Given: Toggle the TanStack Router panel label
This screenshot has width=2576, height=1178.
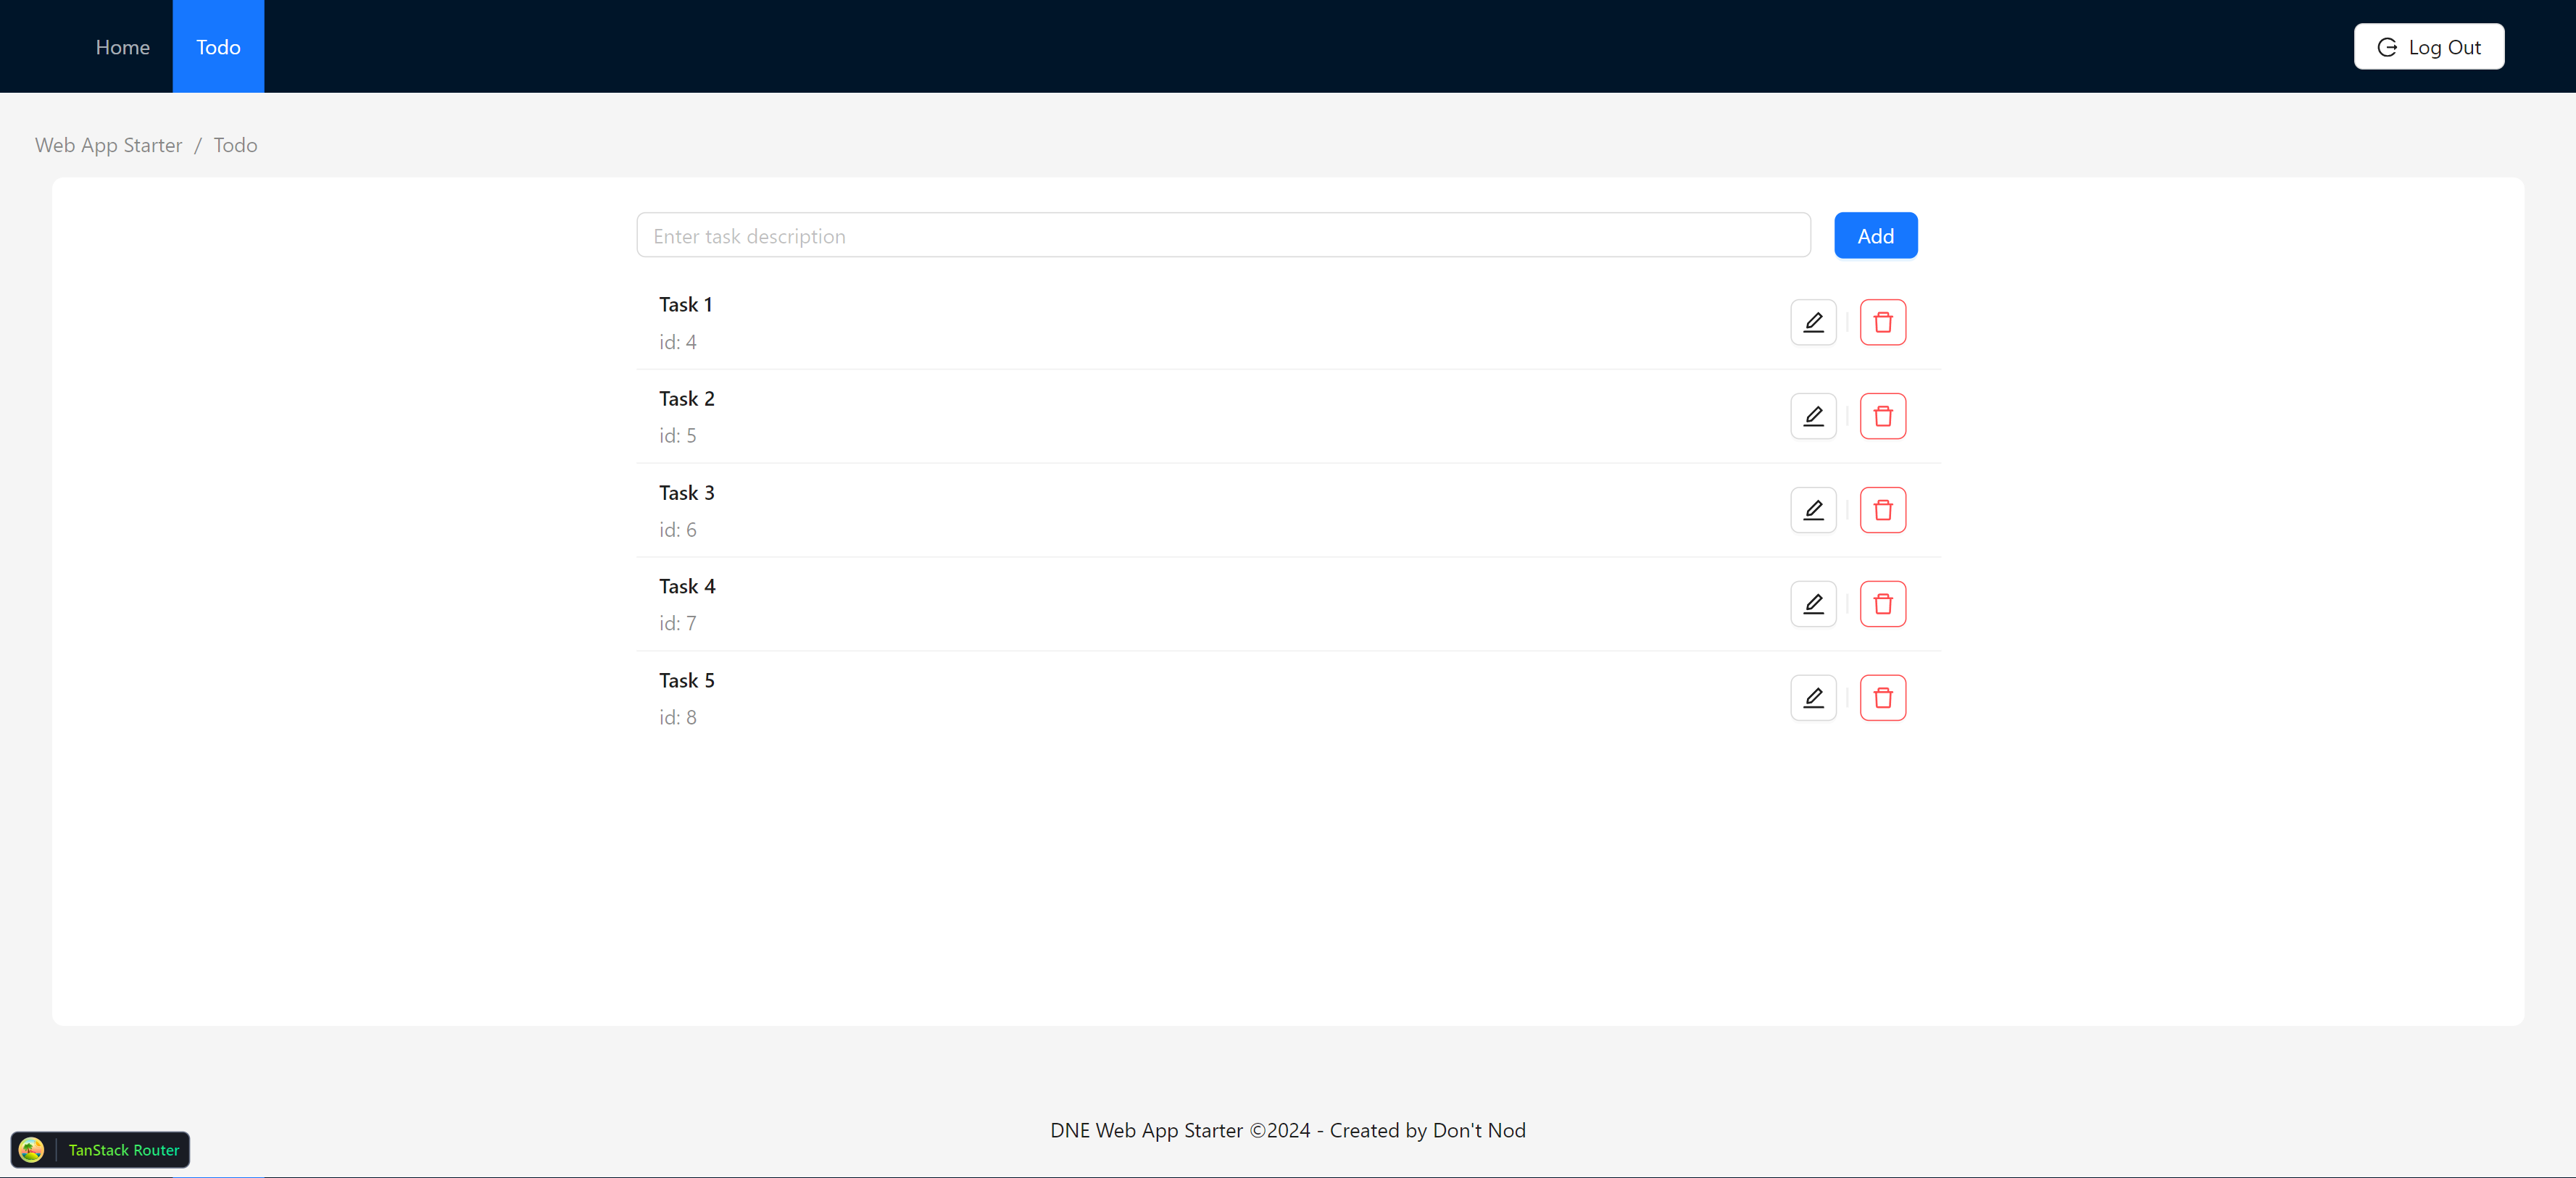Looking at the screenshot, I should point(124,1150).
